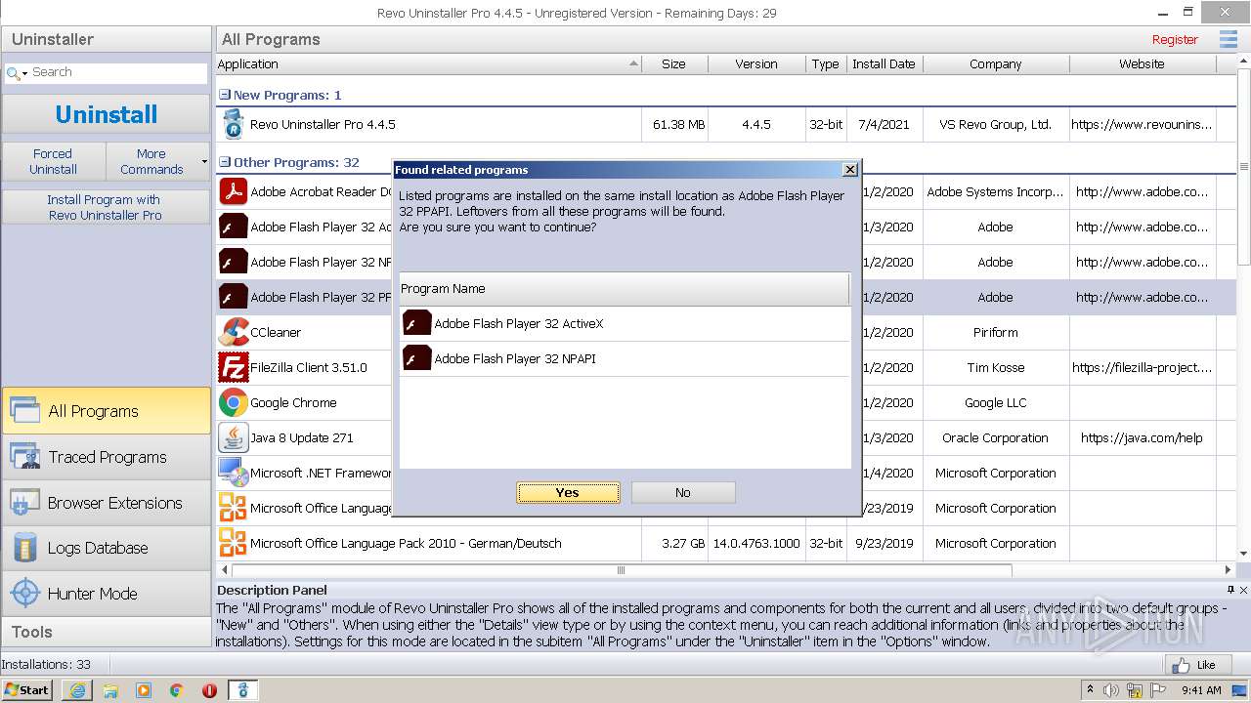Viewport: 1251px width, 703px height.
Task: Open the search options dropdown arrow
Action: click(25, 74)
